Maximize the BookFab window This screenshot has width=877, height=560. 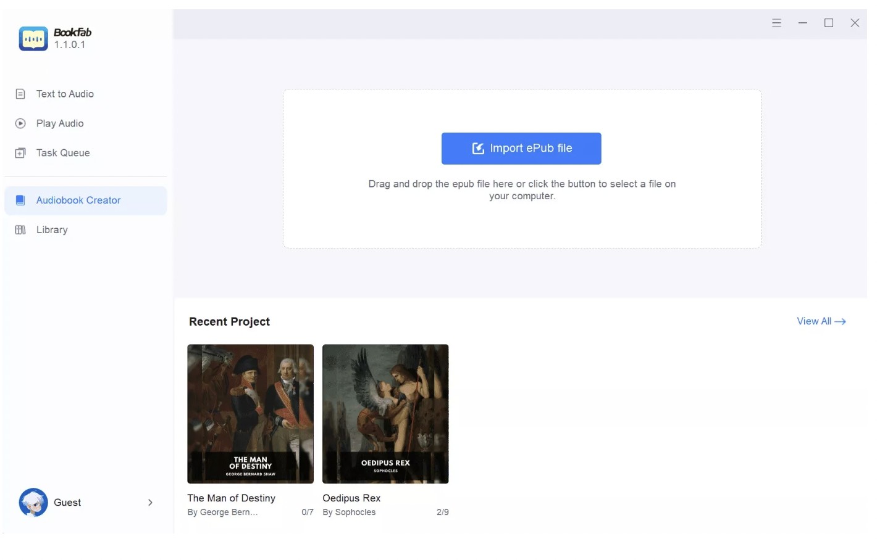(829, 23)
